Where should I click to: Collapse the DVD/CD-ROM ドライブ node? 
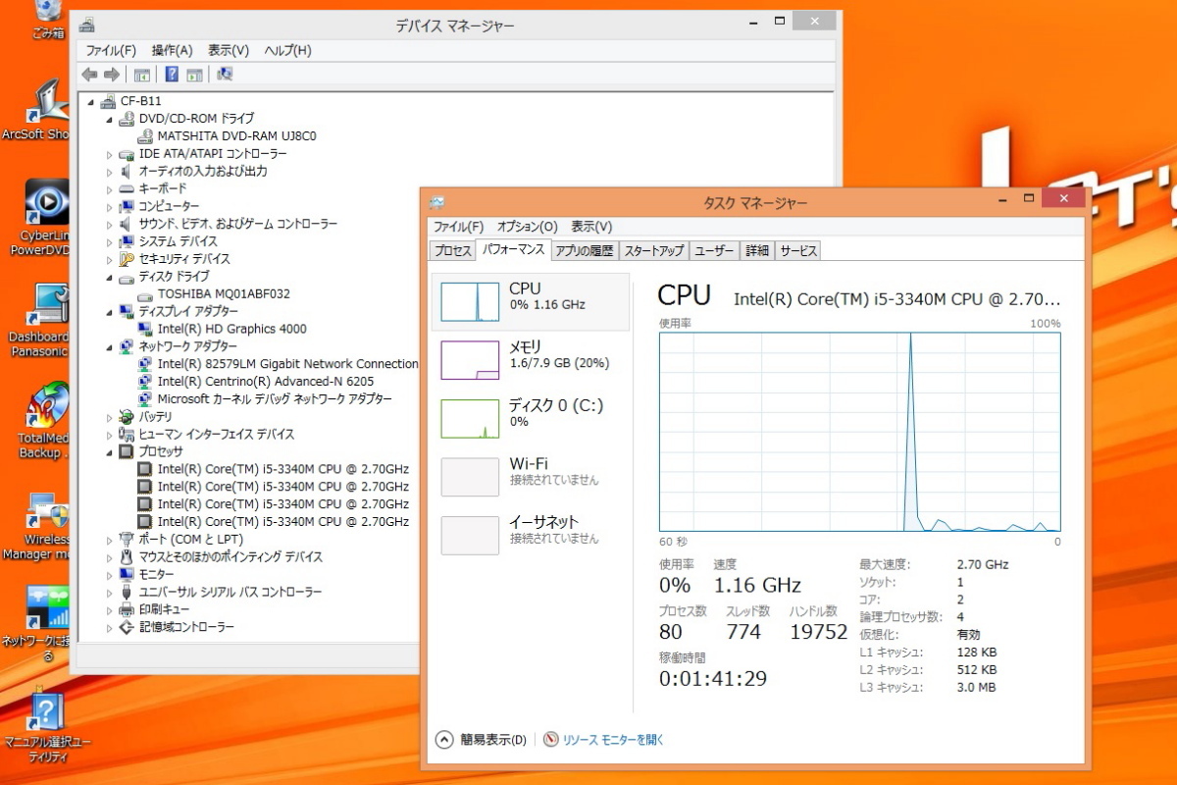[110, 119]
